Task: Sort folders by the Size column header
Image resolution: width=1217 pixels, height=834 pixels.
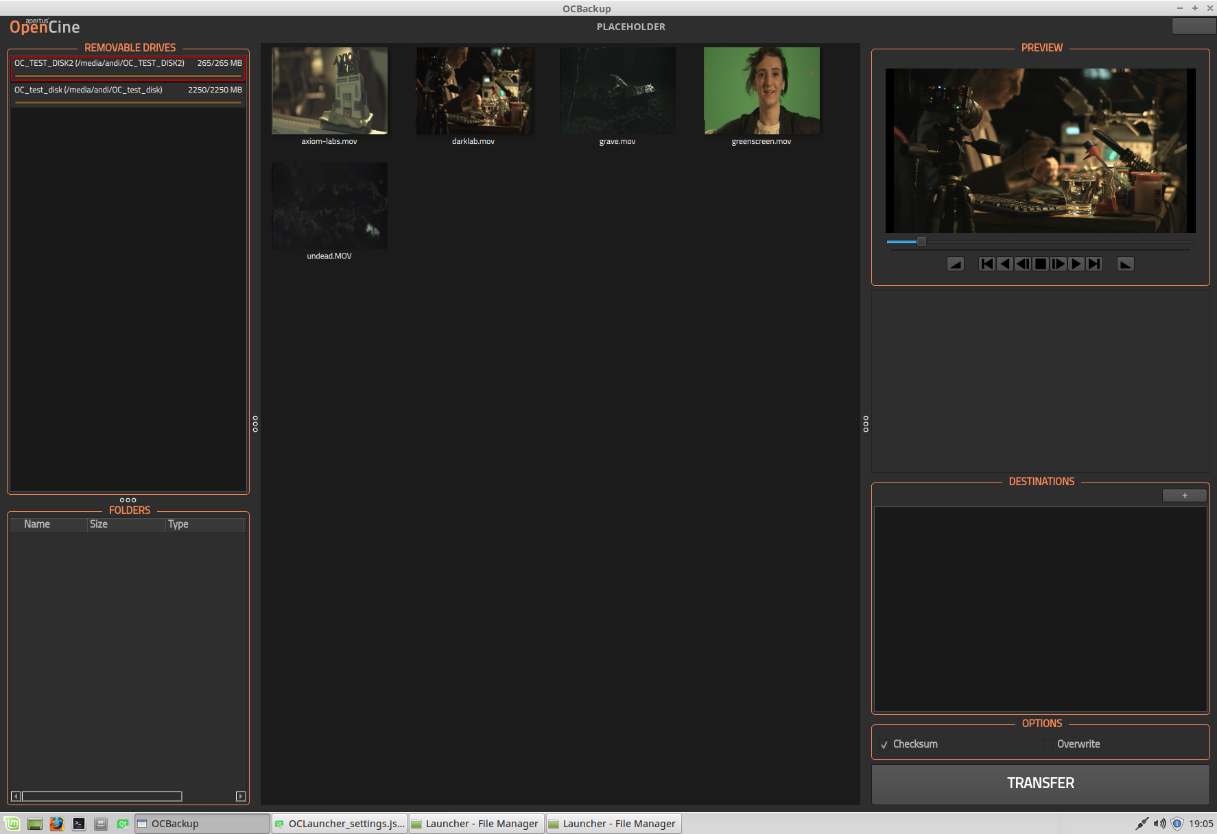Action: pyautogui.click(x=99, y=524)
